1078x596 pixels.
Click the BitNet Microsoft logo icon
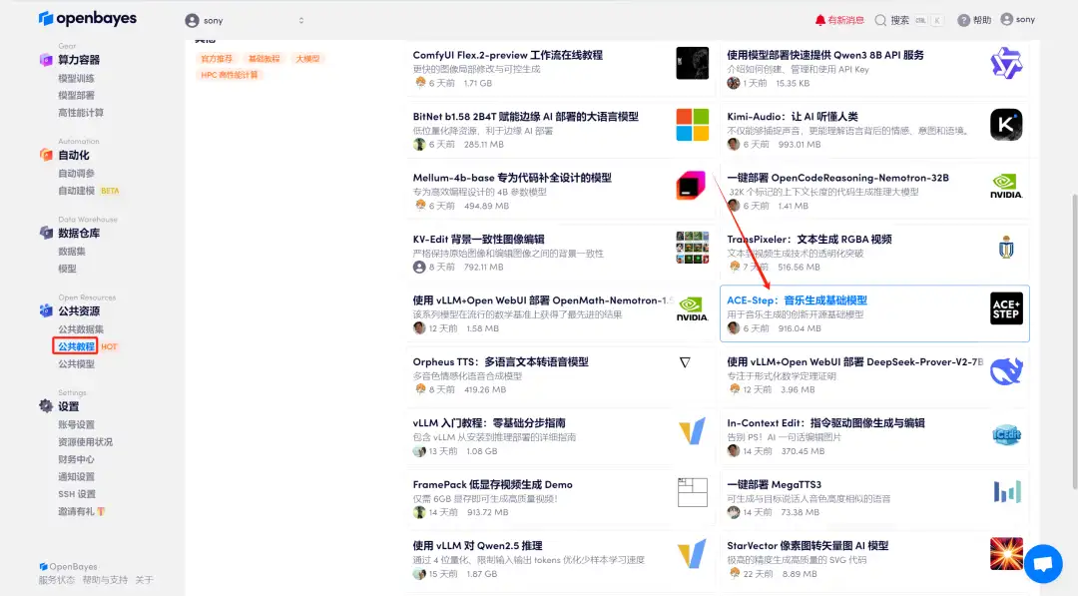tap(693, 125)
